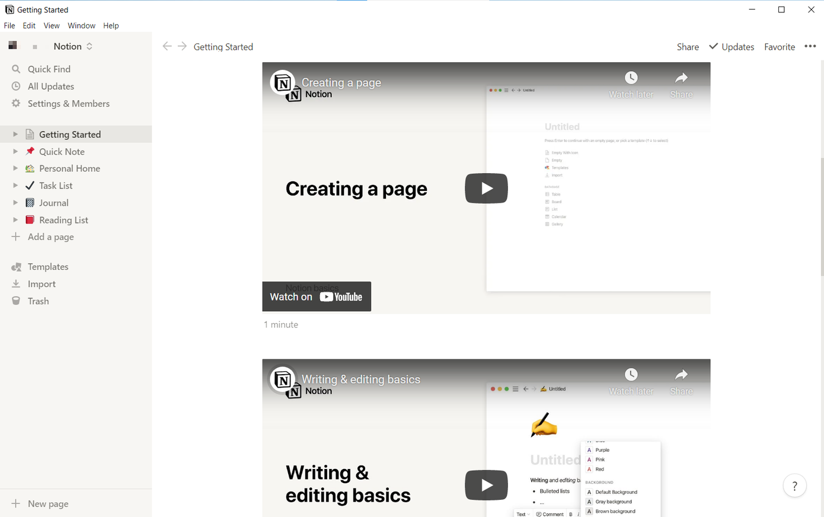Image resolution: width=824 pixels, height=517 pixels.
Task: Open the Templates icon in sidebar
Action: point(16,267)
